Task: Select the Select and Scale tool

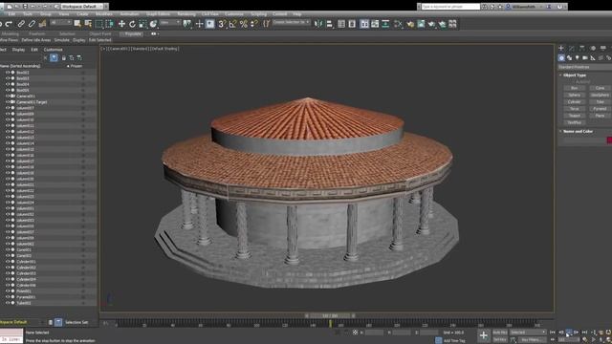Action: (142, 24)
